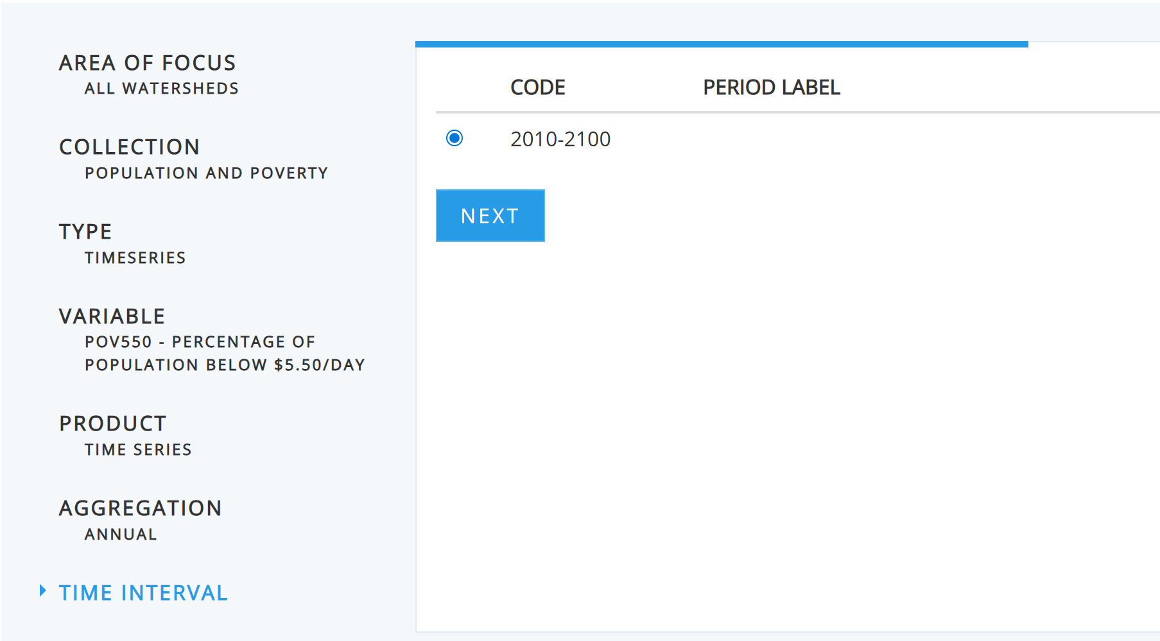Screen dimensions: 1160x641
Task: Select the Product step heading
Action: (112, 423)
